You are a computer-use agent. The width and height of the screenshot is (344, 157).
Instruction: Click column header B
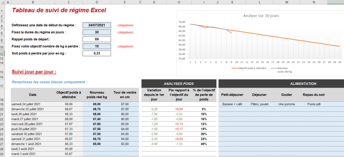click(x=33, y=2)
